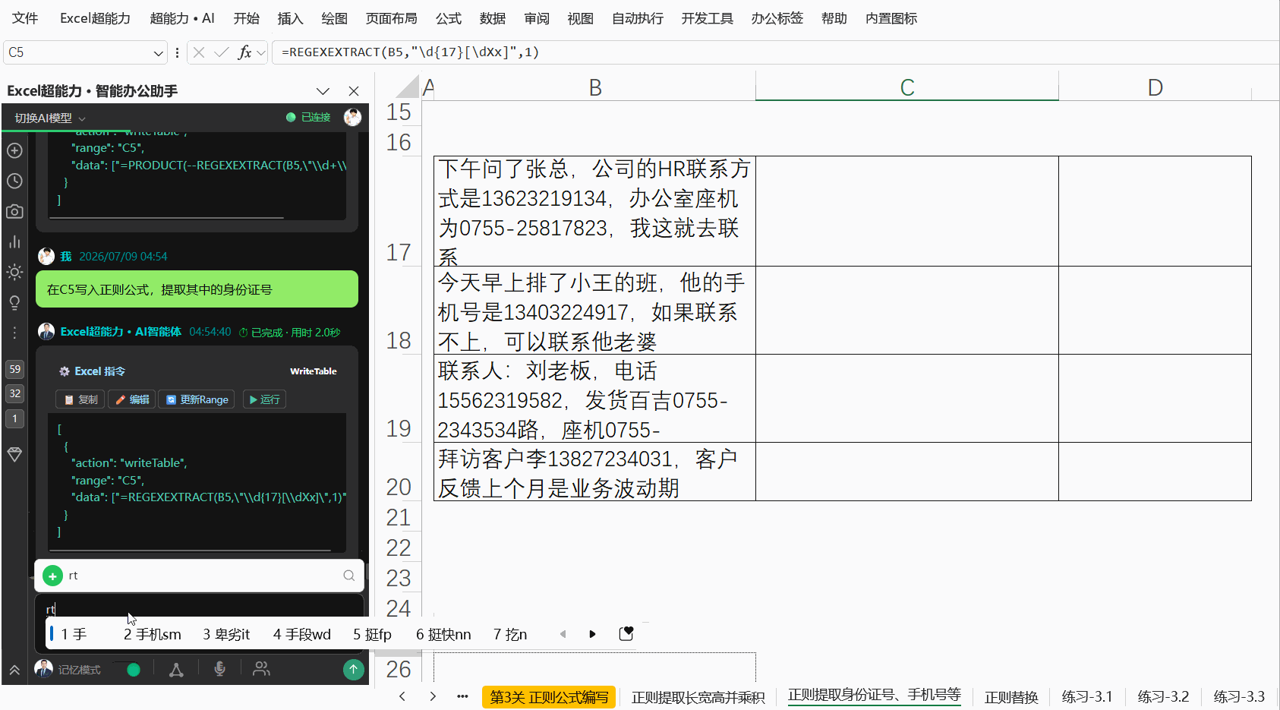Screen dimensions: 1280x710
Task: Click the user avatar at panel top right
Action: (352, 117)
